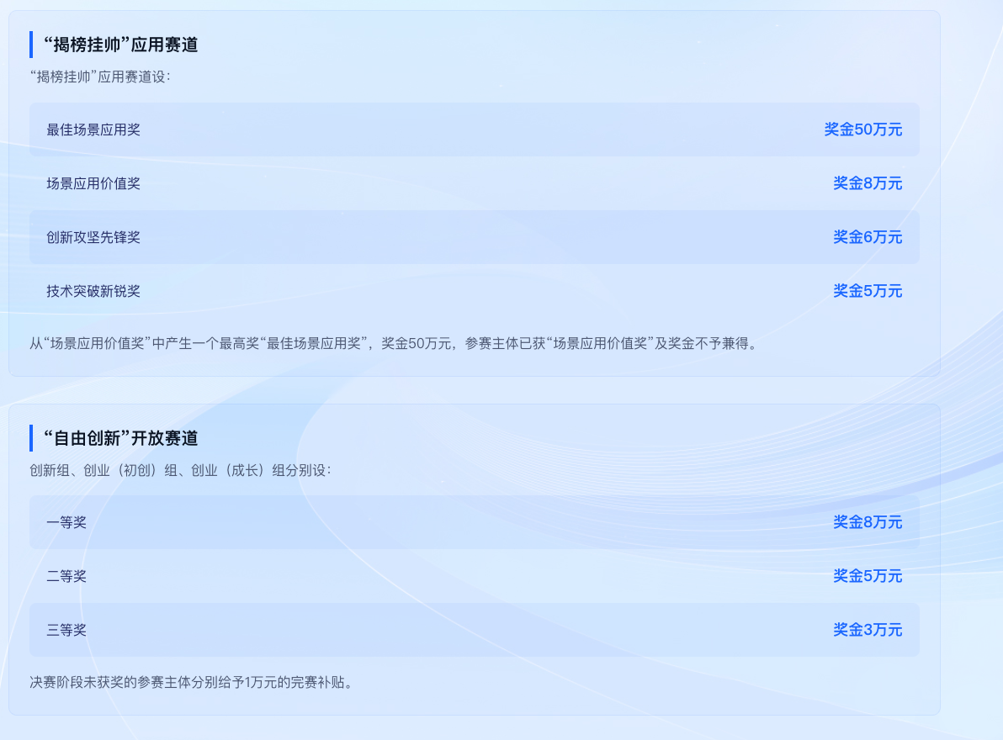The height and width of the screenshot is (740, 1003).
Task: Click the 创新攻坚先锋奖 row label
Action: (93, 237)
